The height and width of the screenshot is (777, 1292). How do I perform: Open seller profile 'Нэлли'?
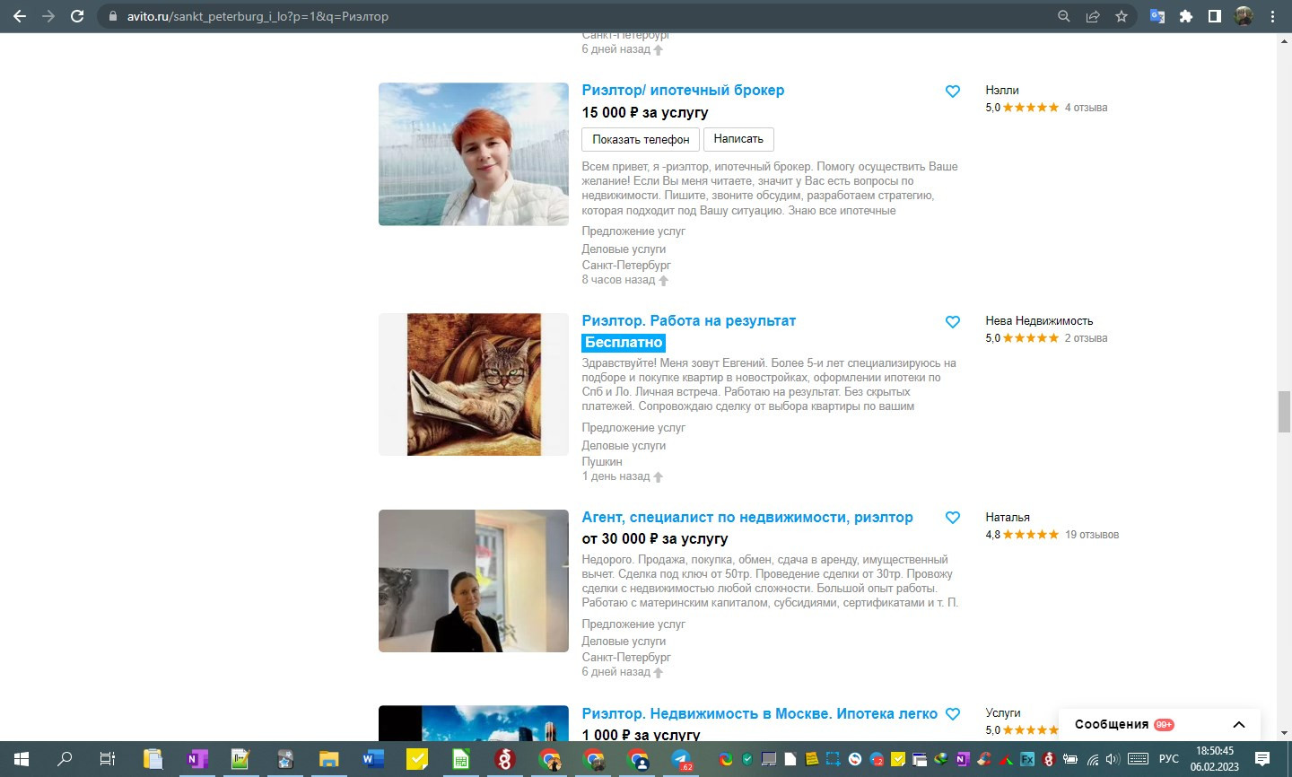click(1002, 90)
